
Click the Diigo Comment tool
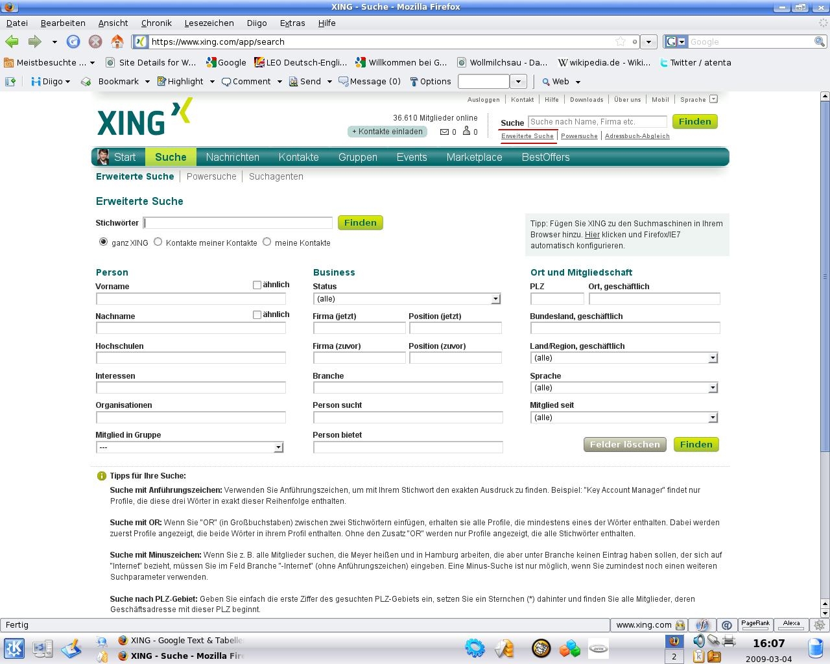tap(246, 82)
